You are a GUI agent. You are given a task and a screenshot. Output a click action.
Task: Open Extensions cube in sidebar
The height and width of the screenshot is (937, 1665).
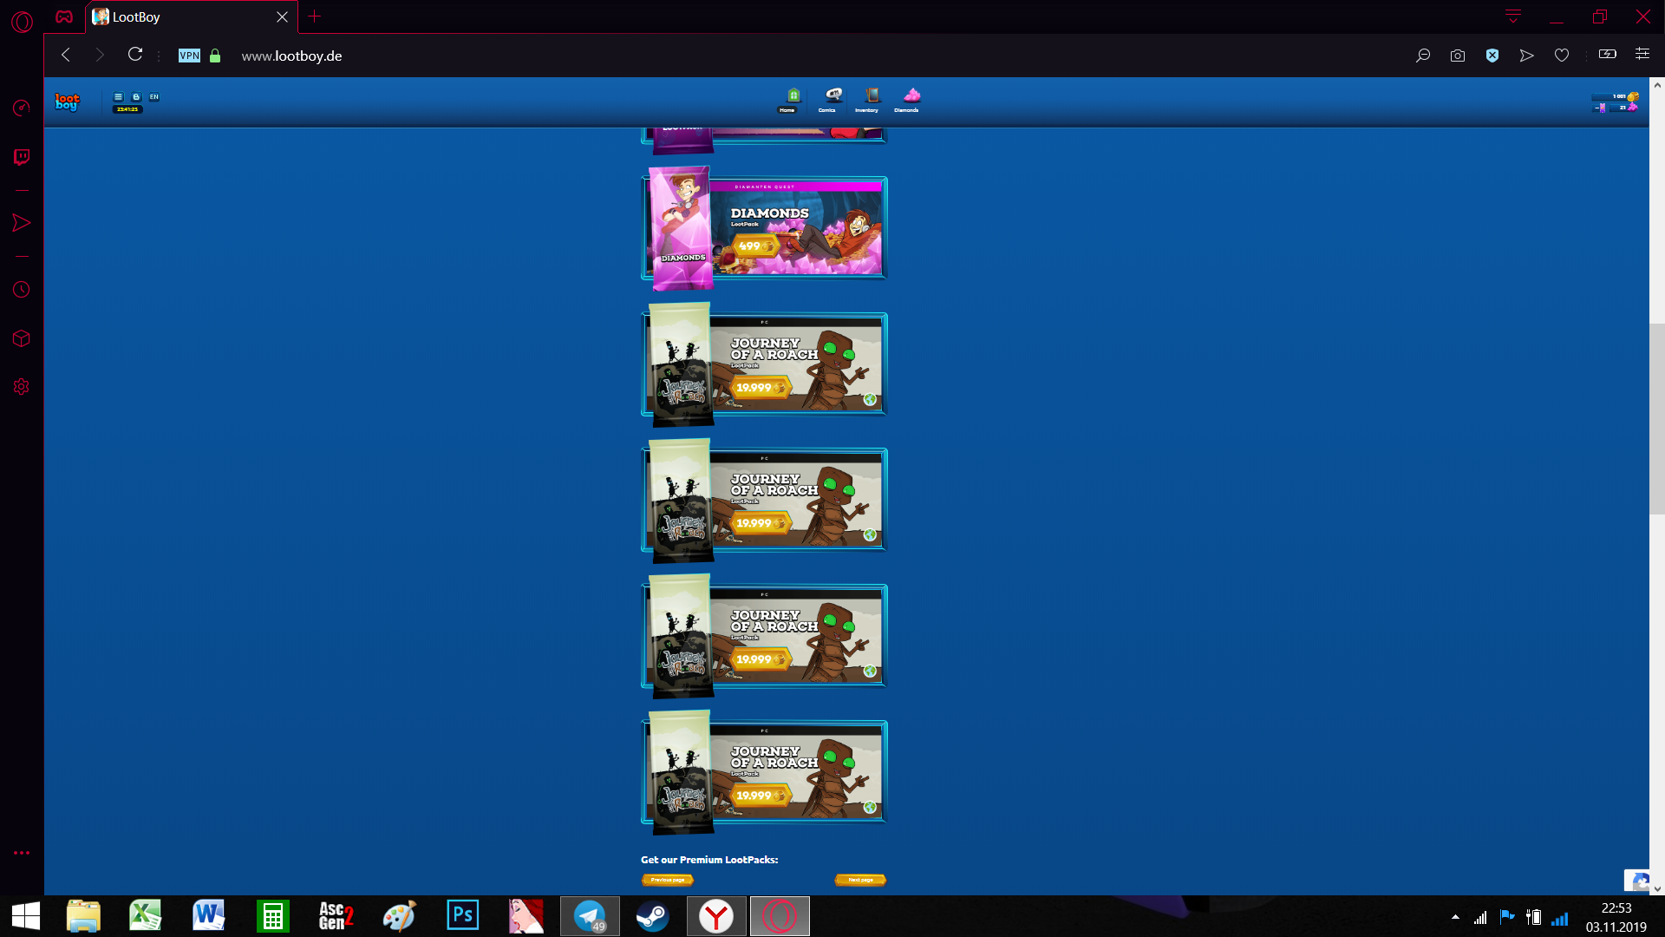pyautogui.click(x=22, y=338)
